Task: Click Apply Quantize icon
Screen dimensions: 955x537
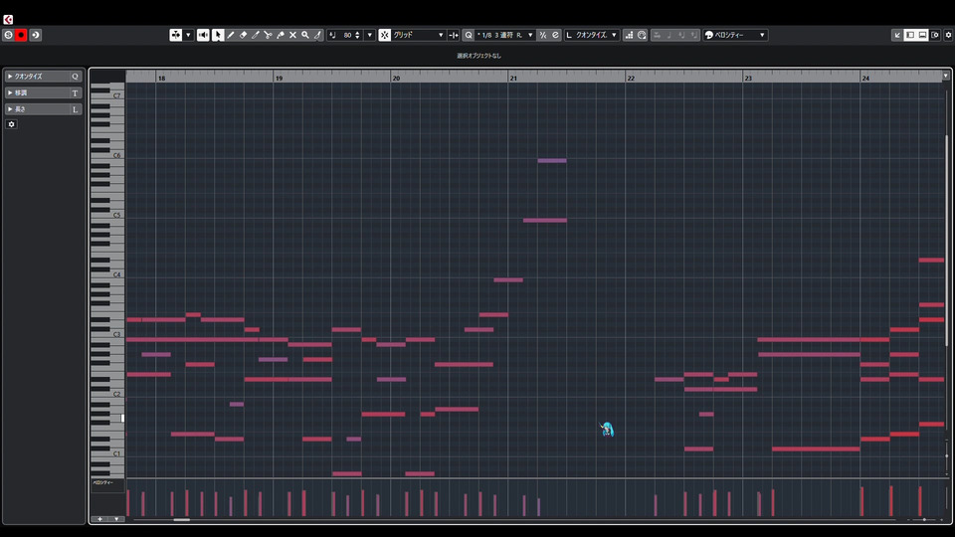Action: point(543,36)
